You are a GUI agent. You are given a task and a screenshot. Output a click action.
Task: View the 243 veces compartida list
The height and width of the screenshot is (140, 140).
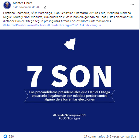click(x=121, y=136)
